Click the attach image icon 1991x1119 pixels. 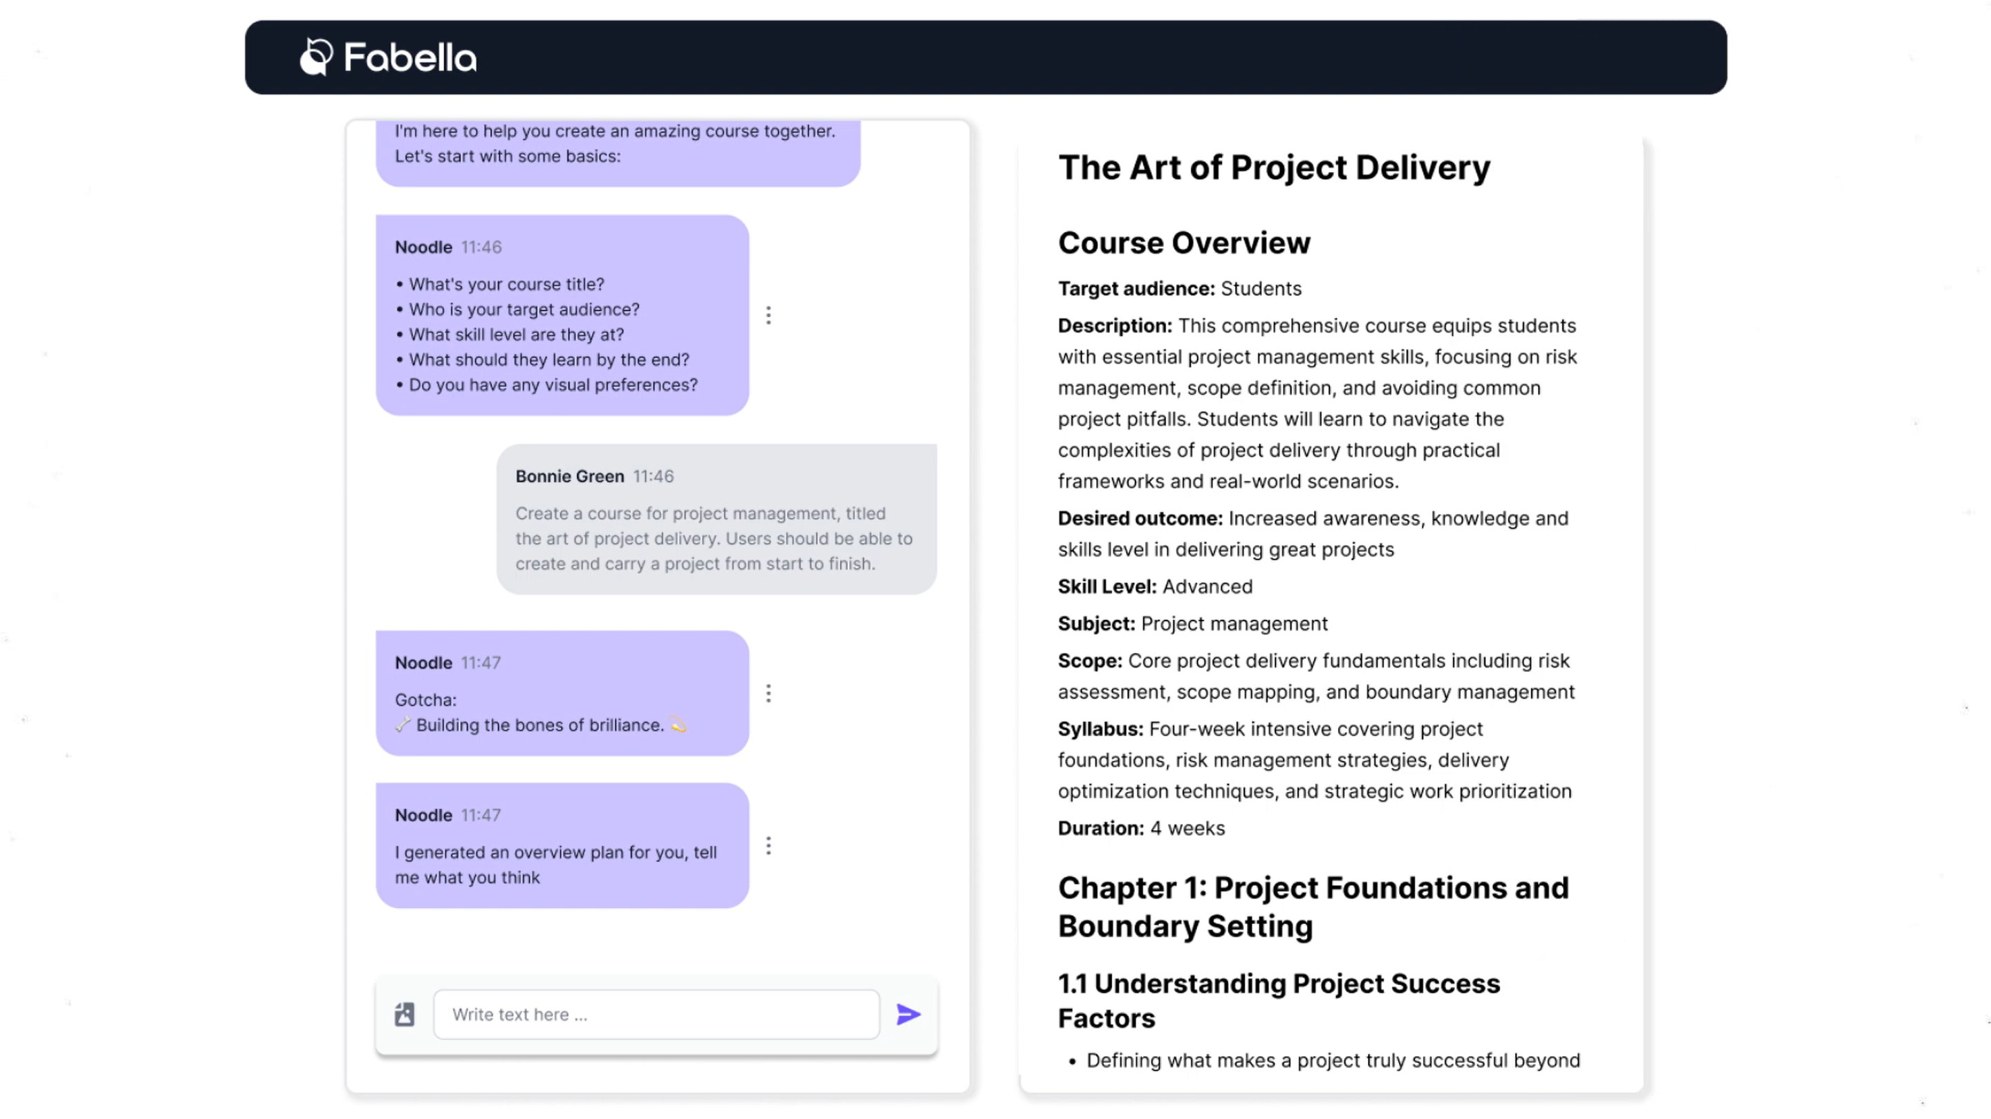[x=405, y=1014]
